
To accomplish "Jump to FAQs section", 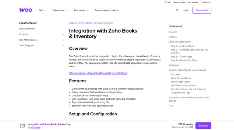I will pos(171,106).
